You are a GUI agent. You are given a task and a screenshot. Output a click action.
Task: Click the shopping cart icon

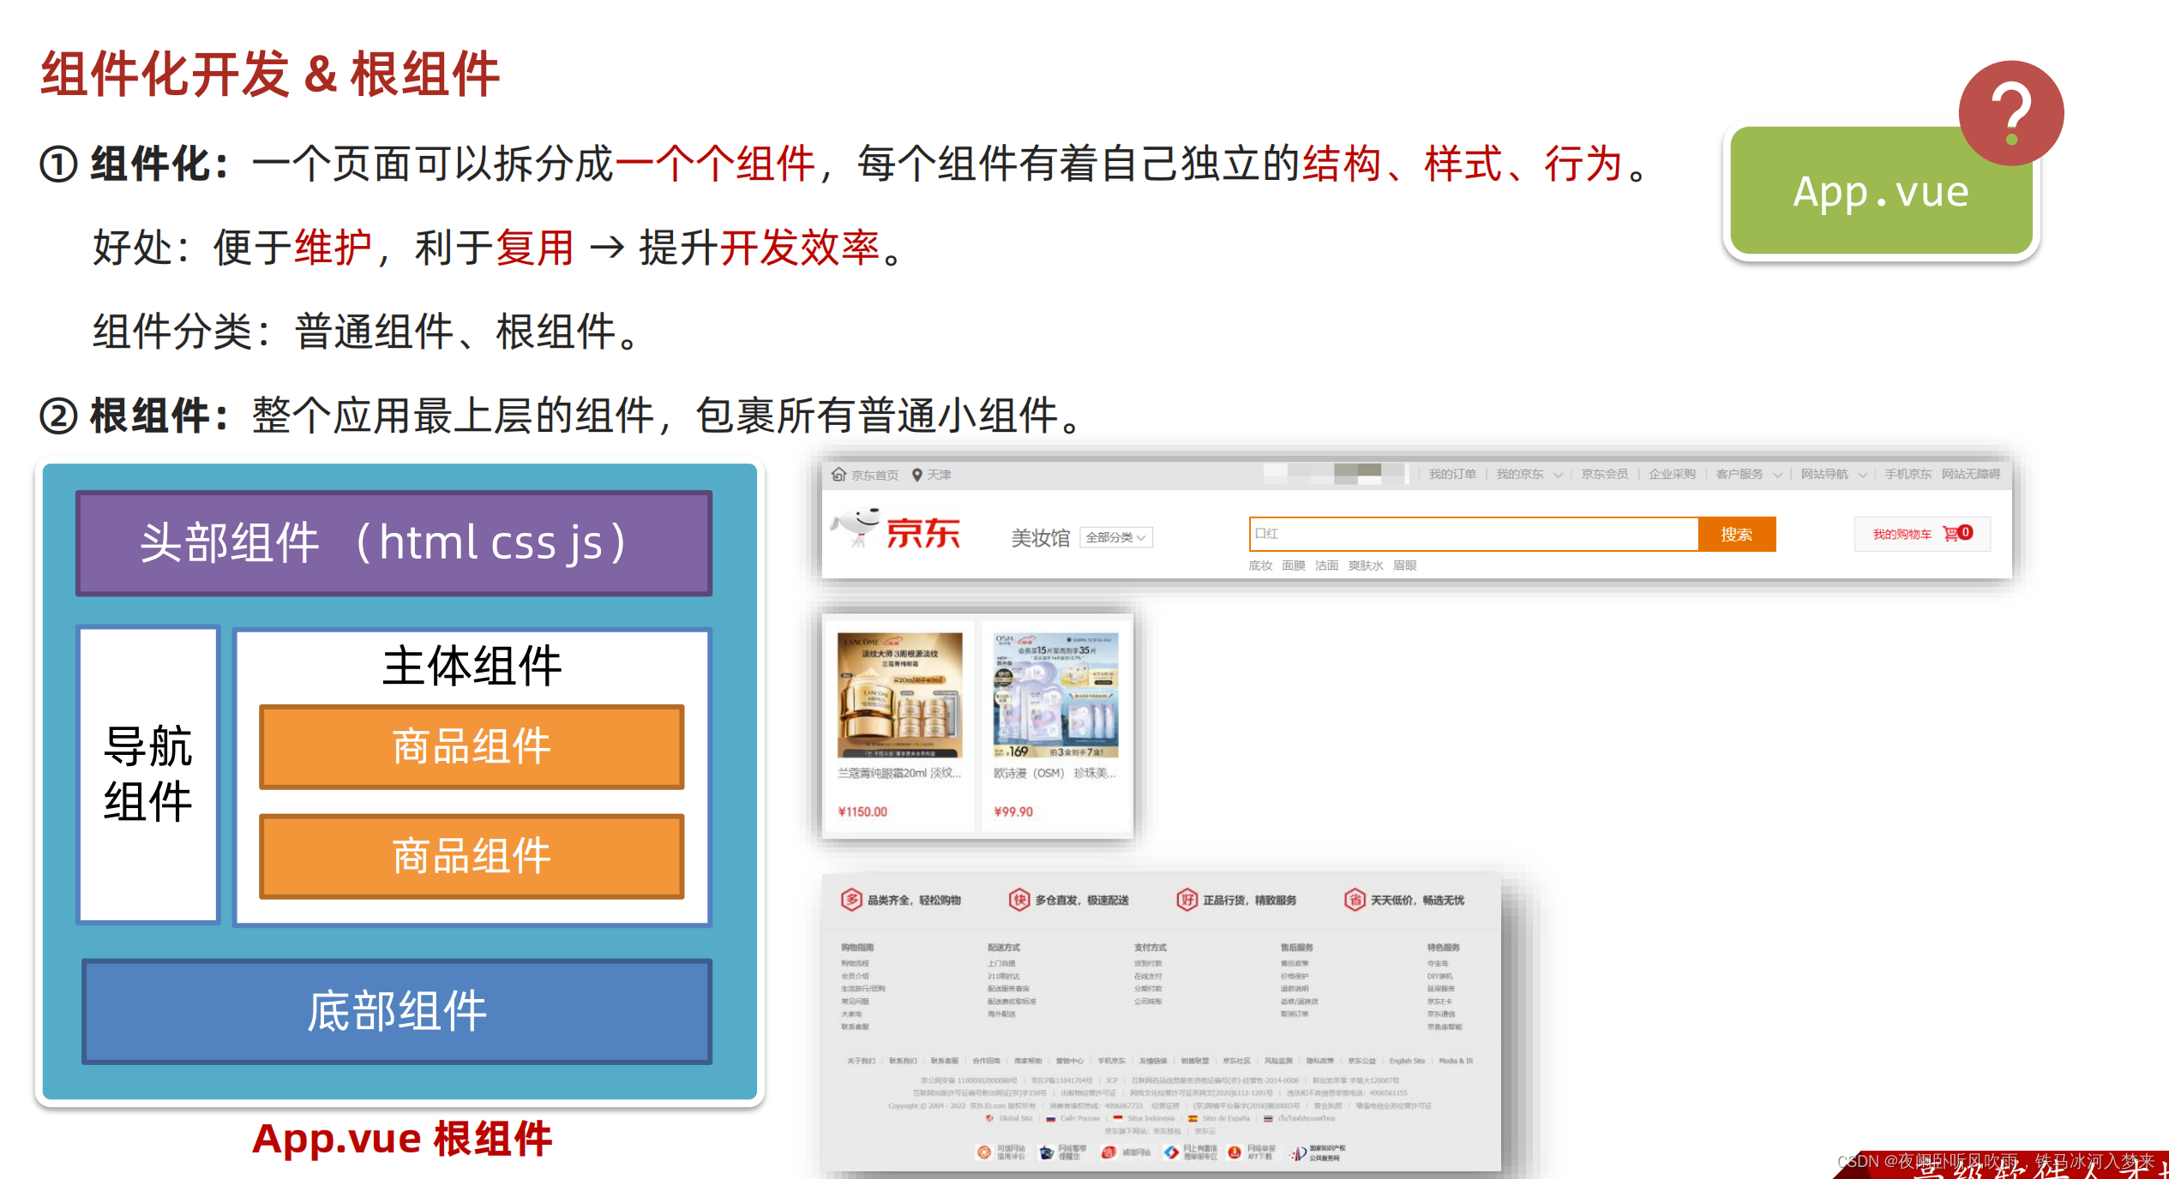pos(1950,534)
